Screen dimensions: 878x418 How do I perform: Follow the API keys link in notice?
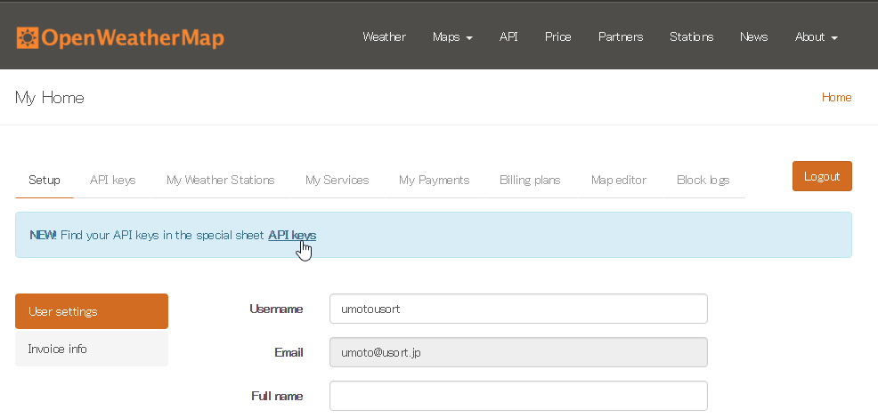(x=292, y=235)
